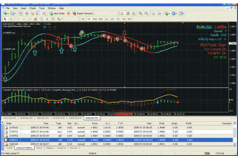Toggle the Terminal panel icon
Image resolution: width=238 pixels, height=156 pixels.
38,13
